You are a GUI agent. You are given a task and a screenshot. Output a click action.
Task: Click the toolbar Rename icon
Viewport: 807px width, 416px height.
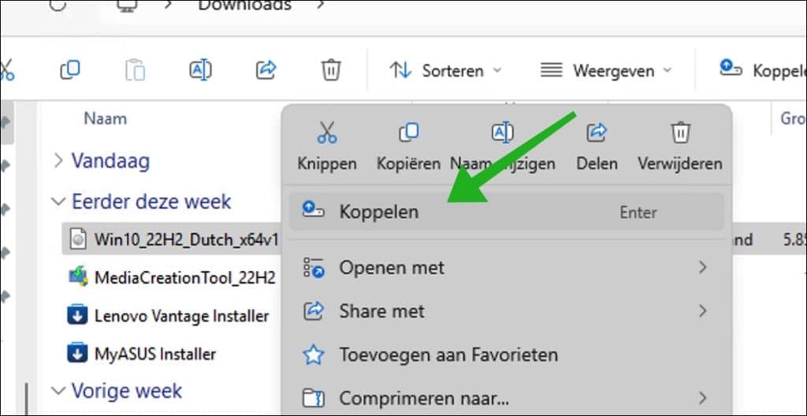coord(201,70)
